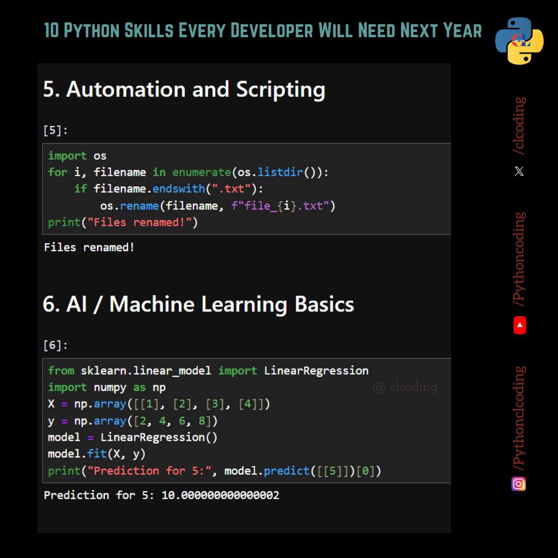Click the 'Files renamed!' output text

tap(89, 247)
